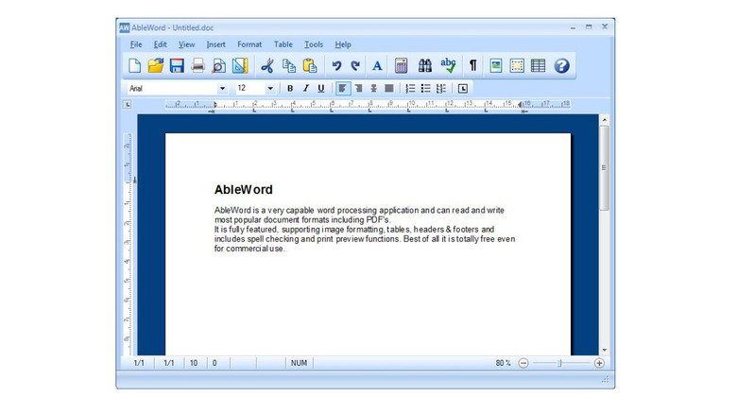737x414 pixels.
Task: Open the Edit menu
Action: pos(161,44)
